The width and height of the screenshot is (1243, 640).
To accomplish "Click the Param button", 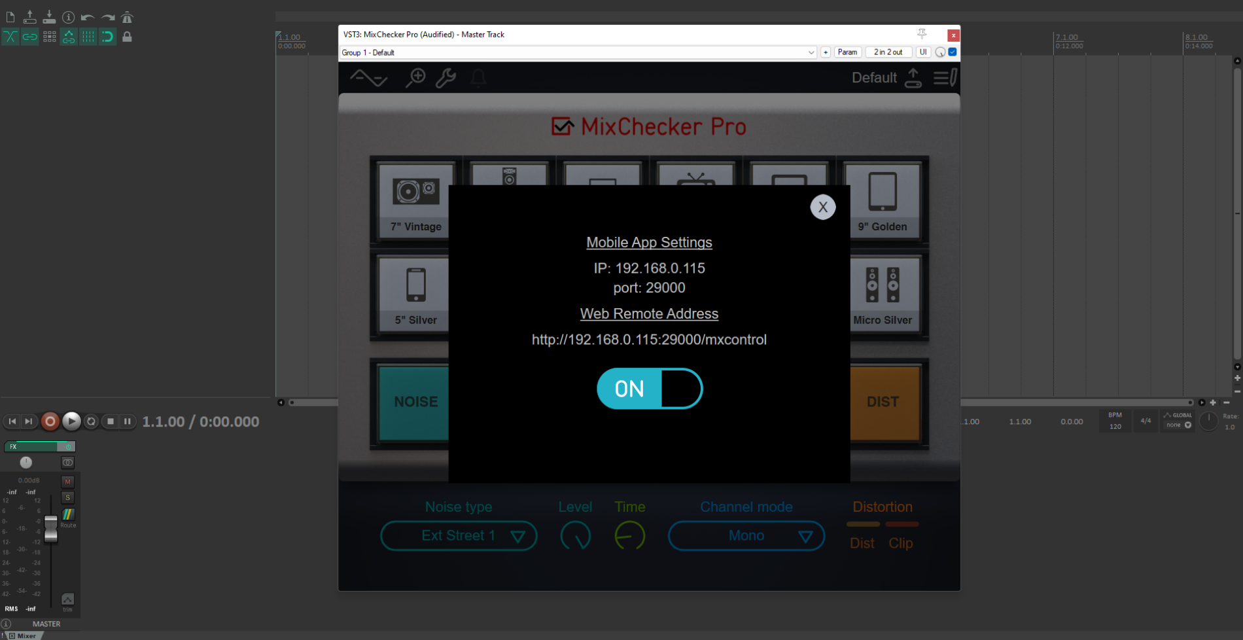I will [x=847, y=52].
